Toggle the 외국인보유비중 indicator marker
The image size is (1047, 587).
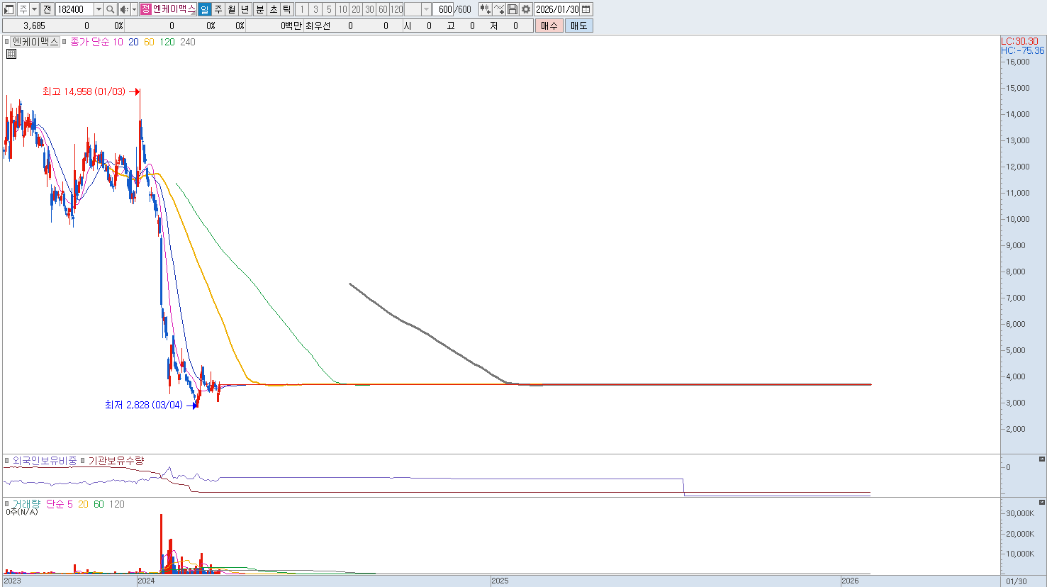coord(7,461)
